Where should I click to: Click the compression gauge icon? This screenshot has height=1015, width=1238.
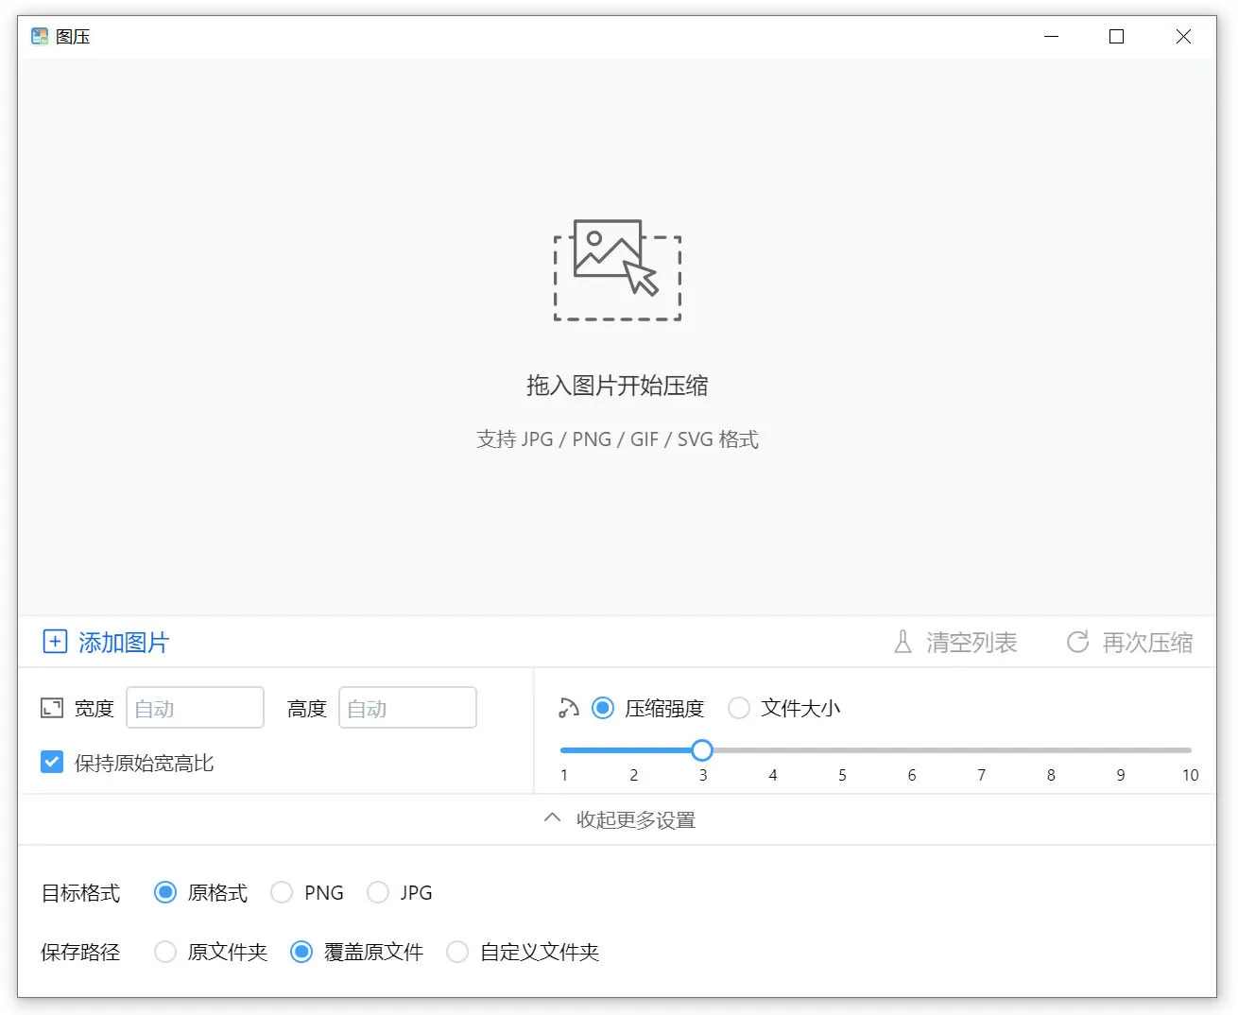(x=569, y=708)
